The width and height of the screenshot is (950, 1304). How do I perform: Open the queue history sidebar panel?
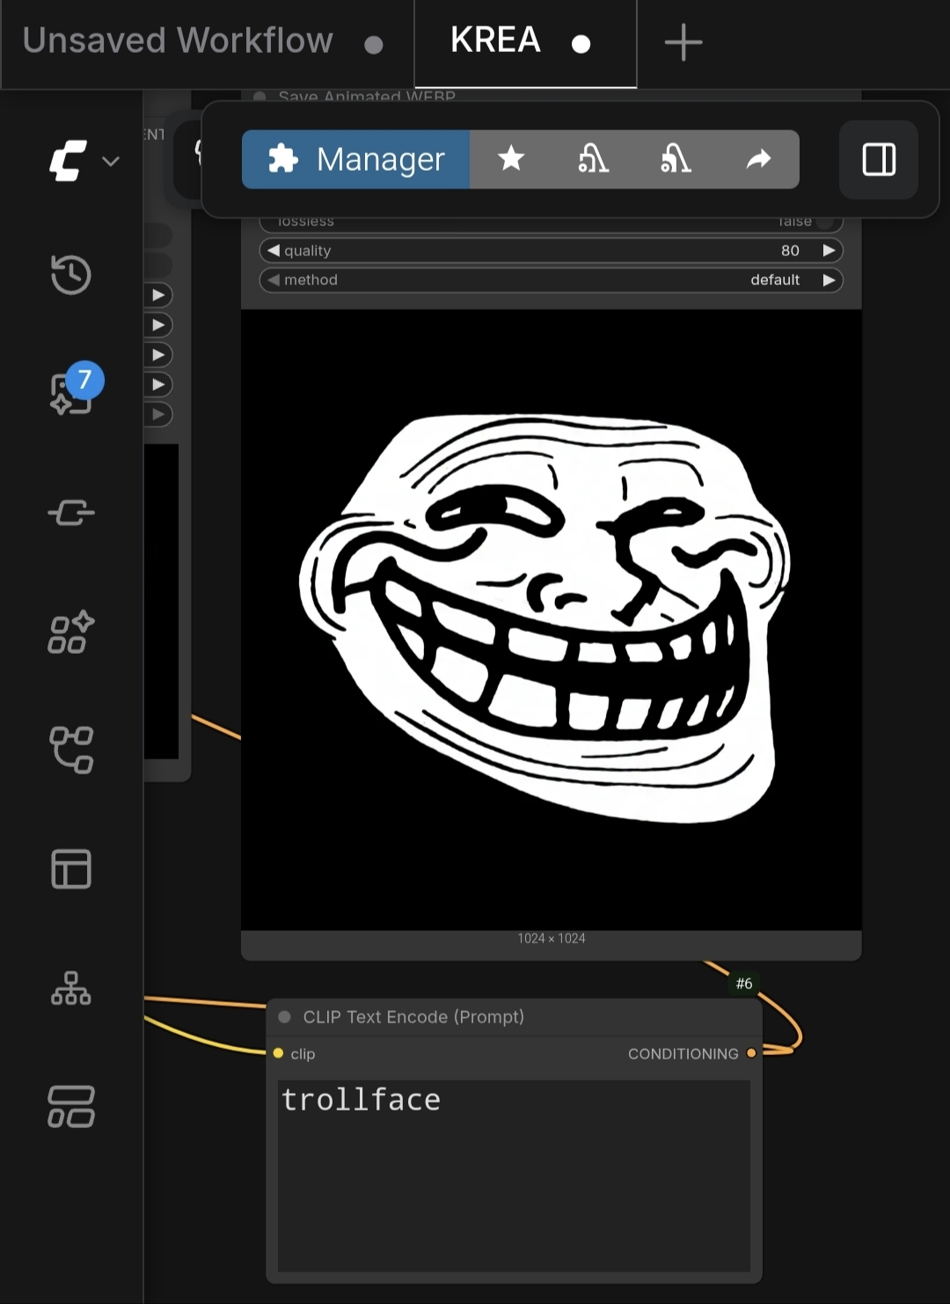coord(71,275)
